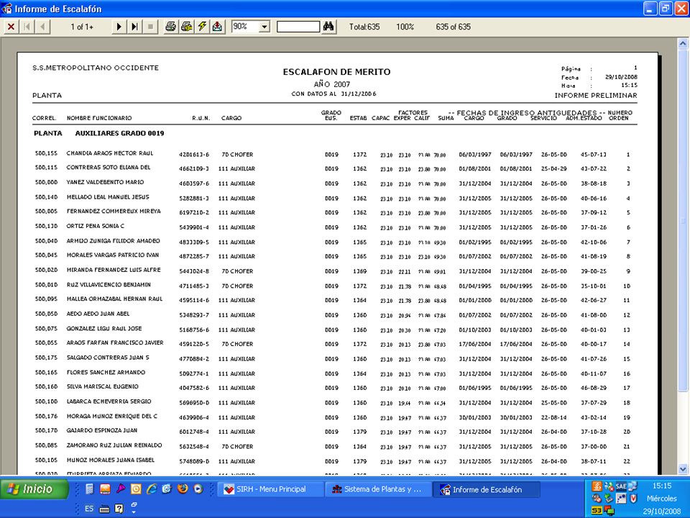The height and width of the screenshot is (518, 690).
Task: Click the orange quick launch icon beside calculator
Action: coord(105,489)
